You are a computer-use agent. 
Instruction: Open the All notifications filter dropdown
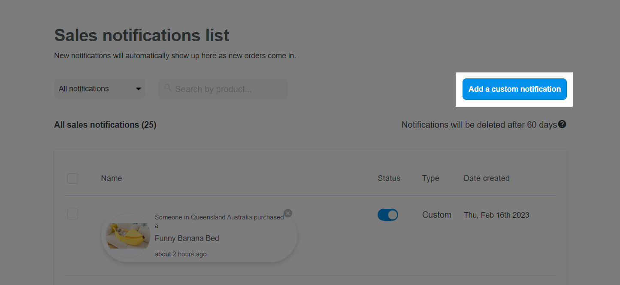100,89
